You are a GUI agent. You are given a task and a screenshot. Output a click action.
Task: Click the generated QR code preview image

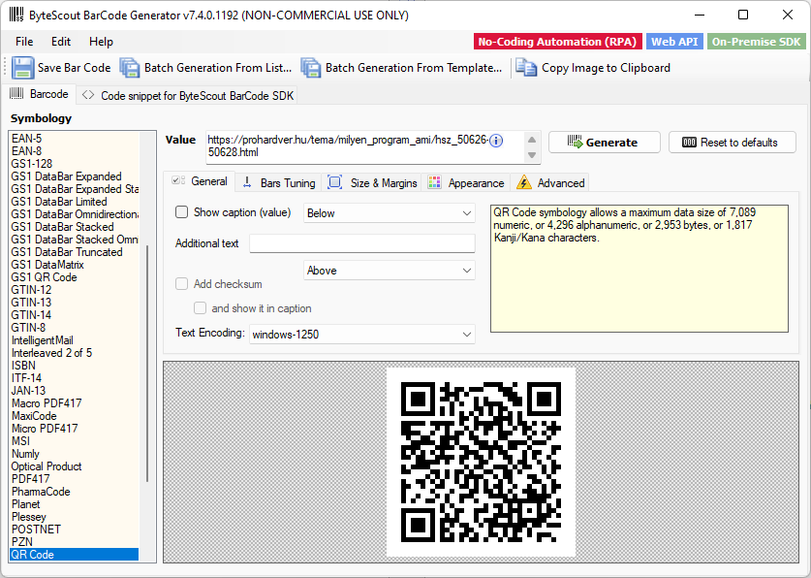(x=481, y=462)
